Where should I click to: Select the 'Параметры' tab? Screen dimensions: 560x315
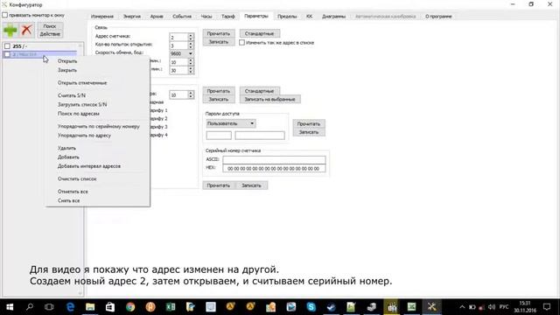click(256, 16)
